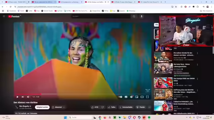
Task: Click the YouTube search magnifier button
Action: coord(134,16)
